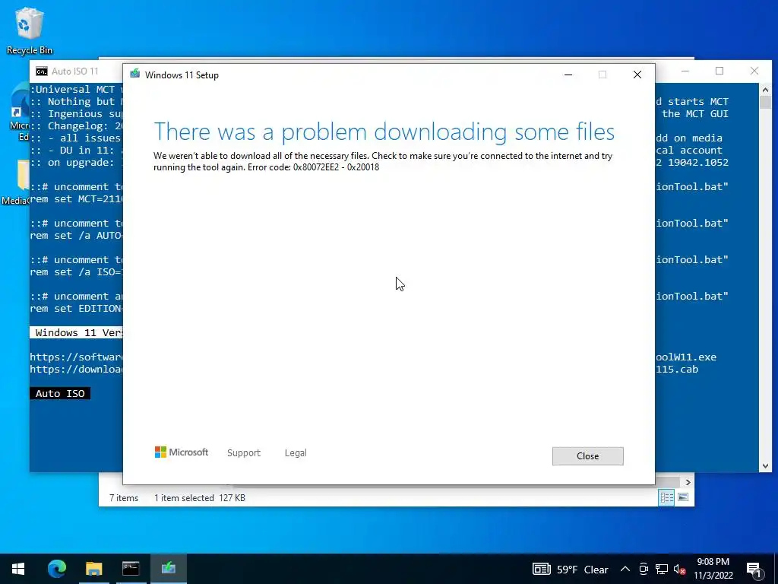778x584 pixels.
Task: Minimize the Windows 11 Setup window
Action: pyautogui.click(x=568, y=75)
